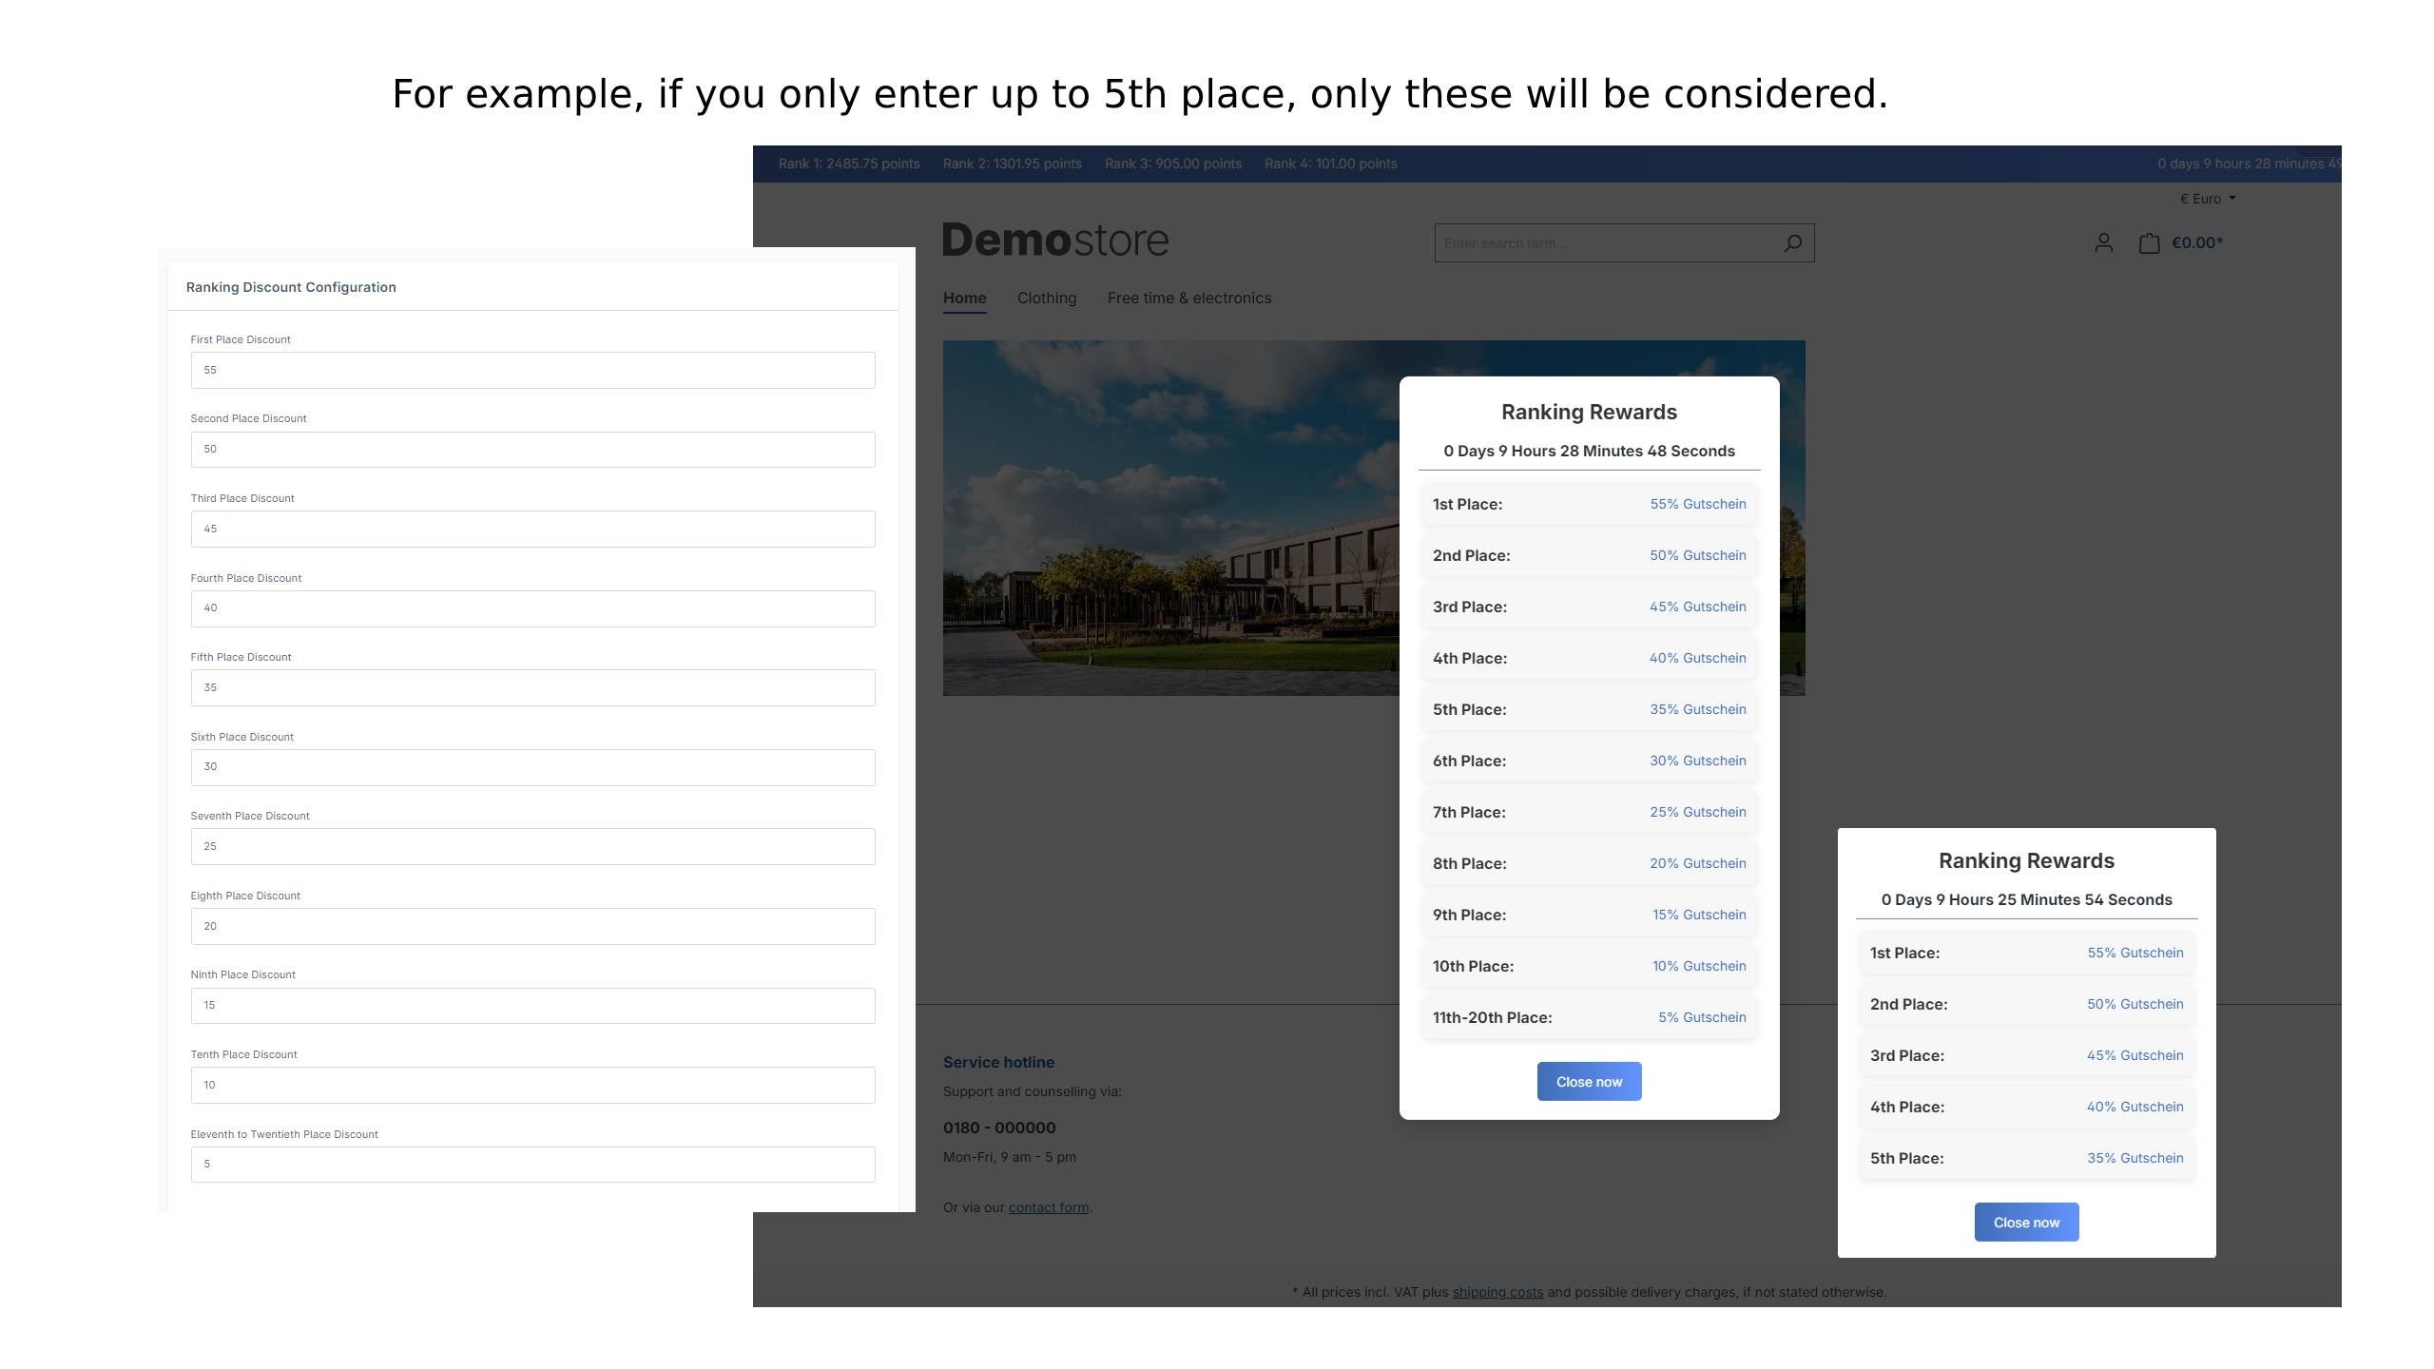The image size is (2434, 1369).
Task: Click the 6th Place 30% Gutschein row
Action: 1589,761
